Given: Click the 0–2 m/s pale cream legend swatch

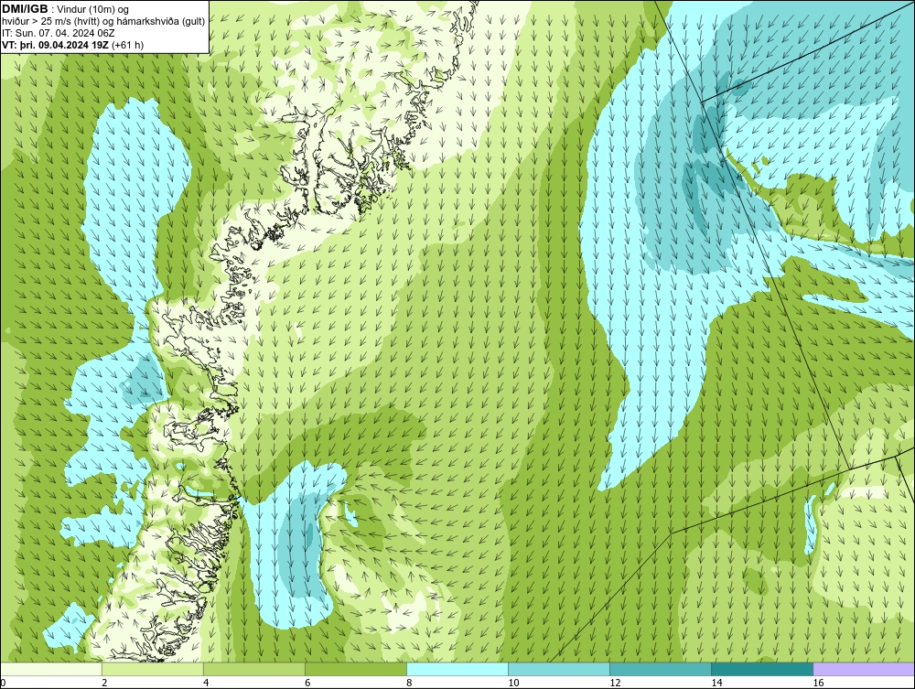Looking at the screenshot, I should pyautogui.click(x=50, y=669).
